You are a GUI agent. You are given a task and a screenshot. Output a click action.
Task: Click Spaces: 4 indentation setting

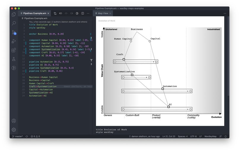point(183,136)
